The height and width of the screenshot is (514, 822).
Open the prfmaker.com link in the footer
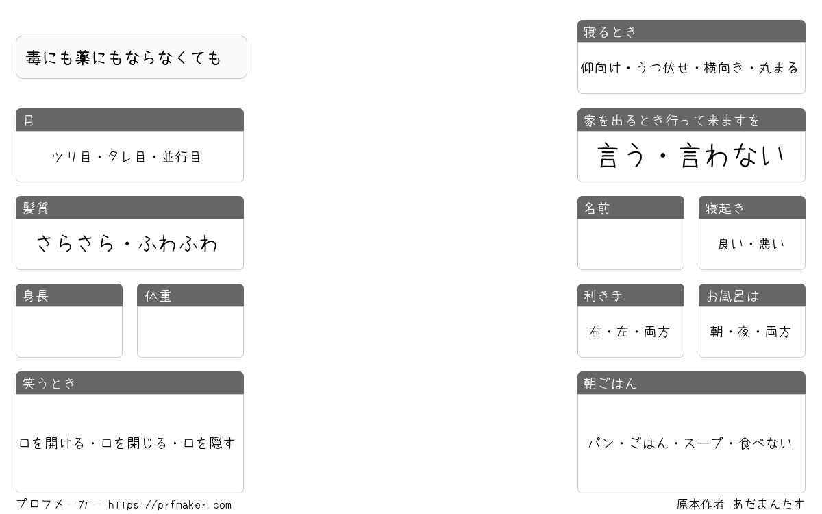(170, 505)
